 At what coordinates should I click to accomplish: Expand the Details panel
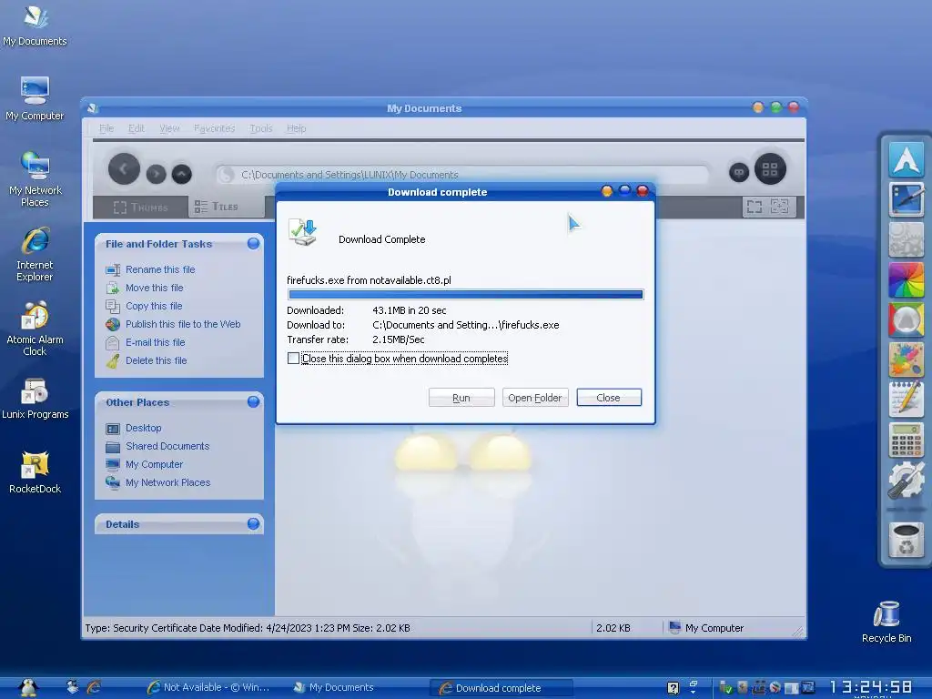coord(253,523)
